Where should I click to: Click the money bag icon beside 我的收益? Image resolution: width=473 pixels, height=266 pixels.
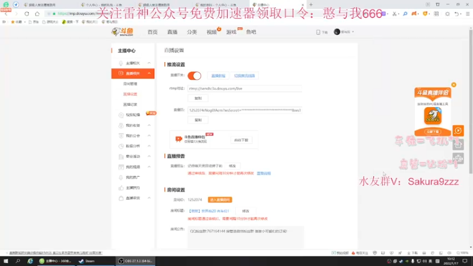121,125
